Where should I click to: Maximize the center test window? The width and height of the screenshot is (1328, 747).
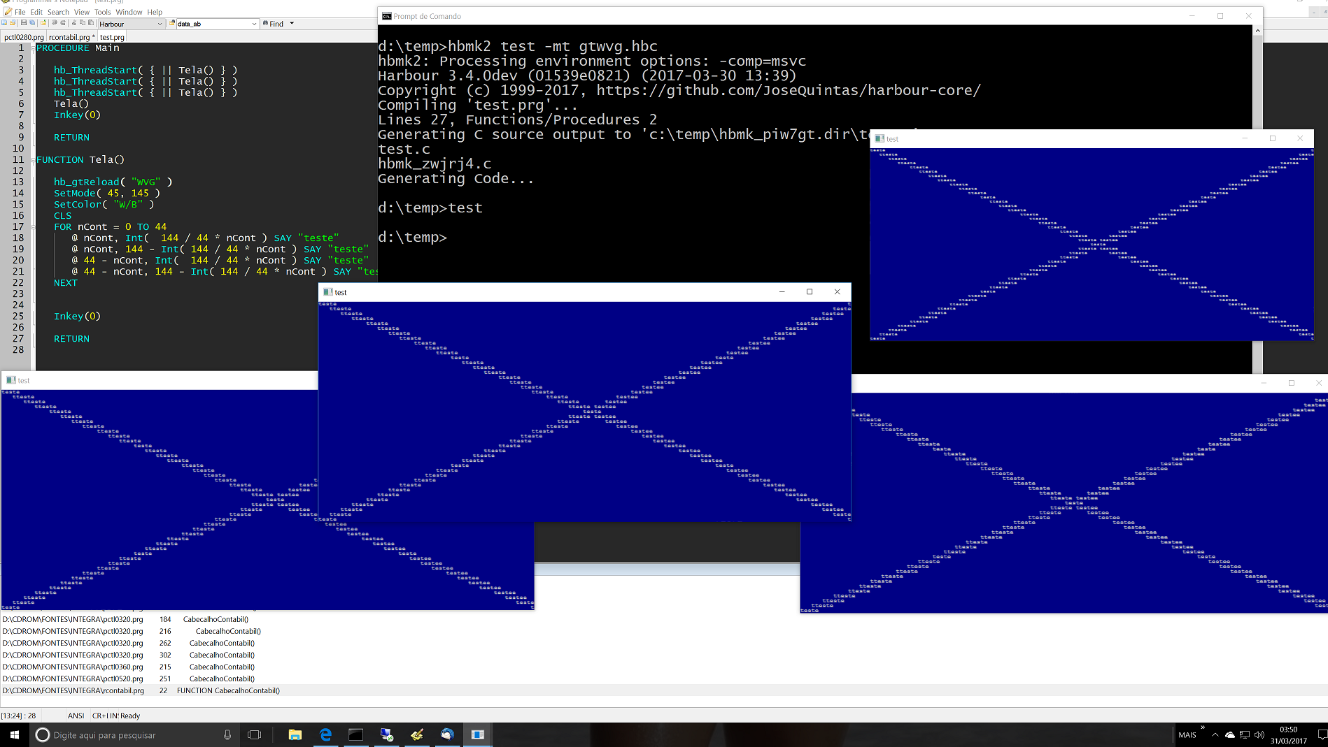coord(810,292)
